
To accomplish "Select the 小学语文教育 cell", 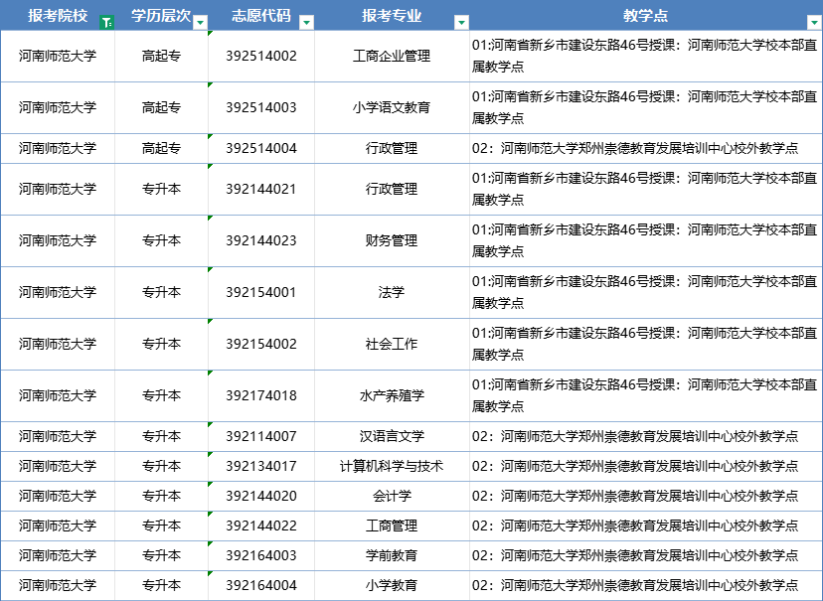I will (x=392, y=107).
